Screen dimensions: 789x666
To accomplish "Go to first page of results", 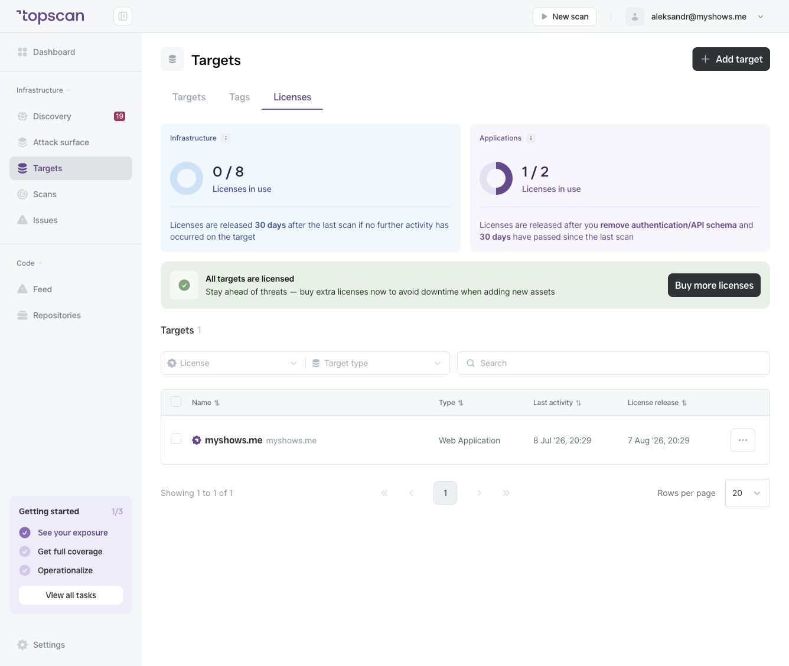I will point(384,493).
